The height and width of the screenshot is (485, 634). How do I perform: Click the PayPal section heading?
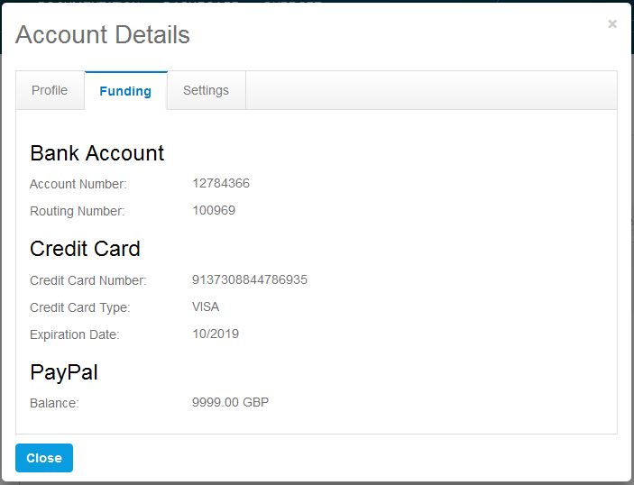(64, 372)
